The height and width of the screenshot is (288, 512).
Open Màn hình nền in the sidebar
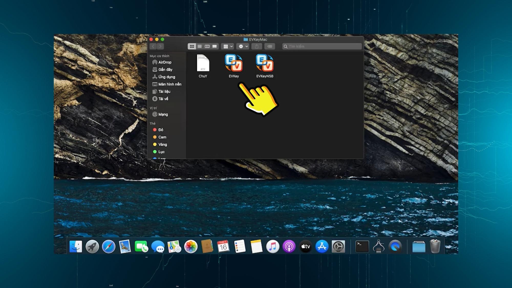(170, 84)
